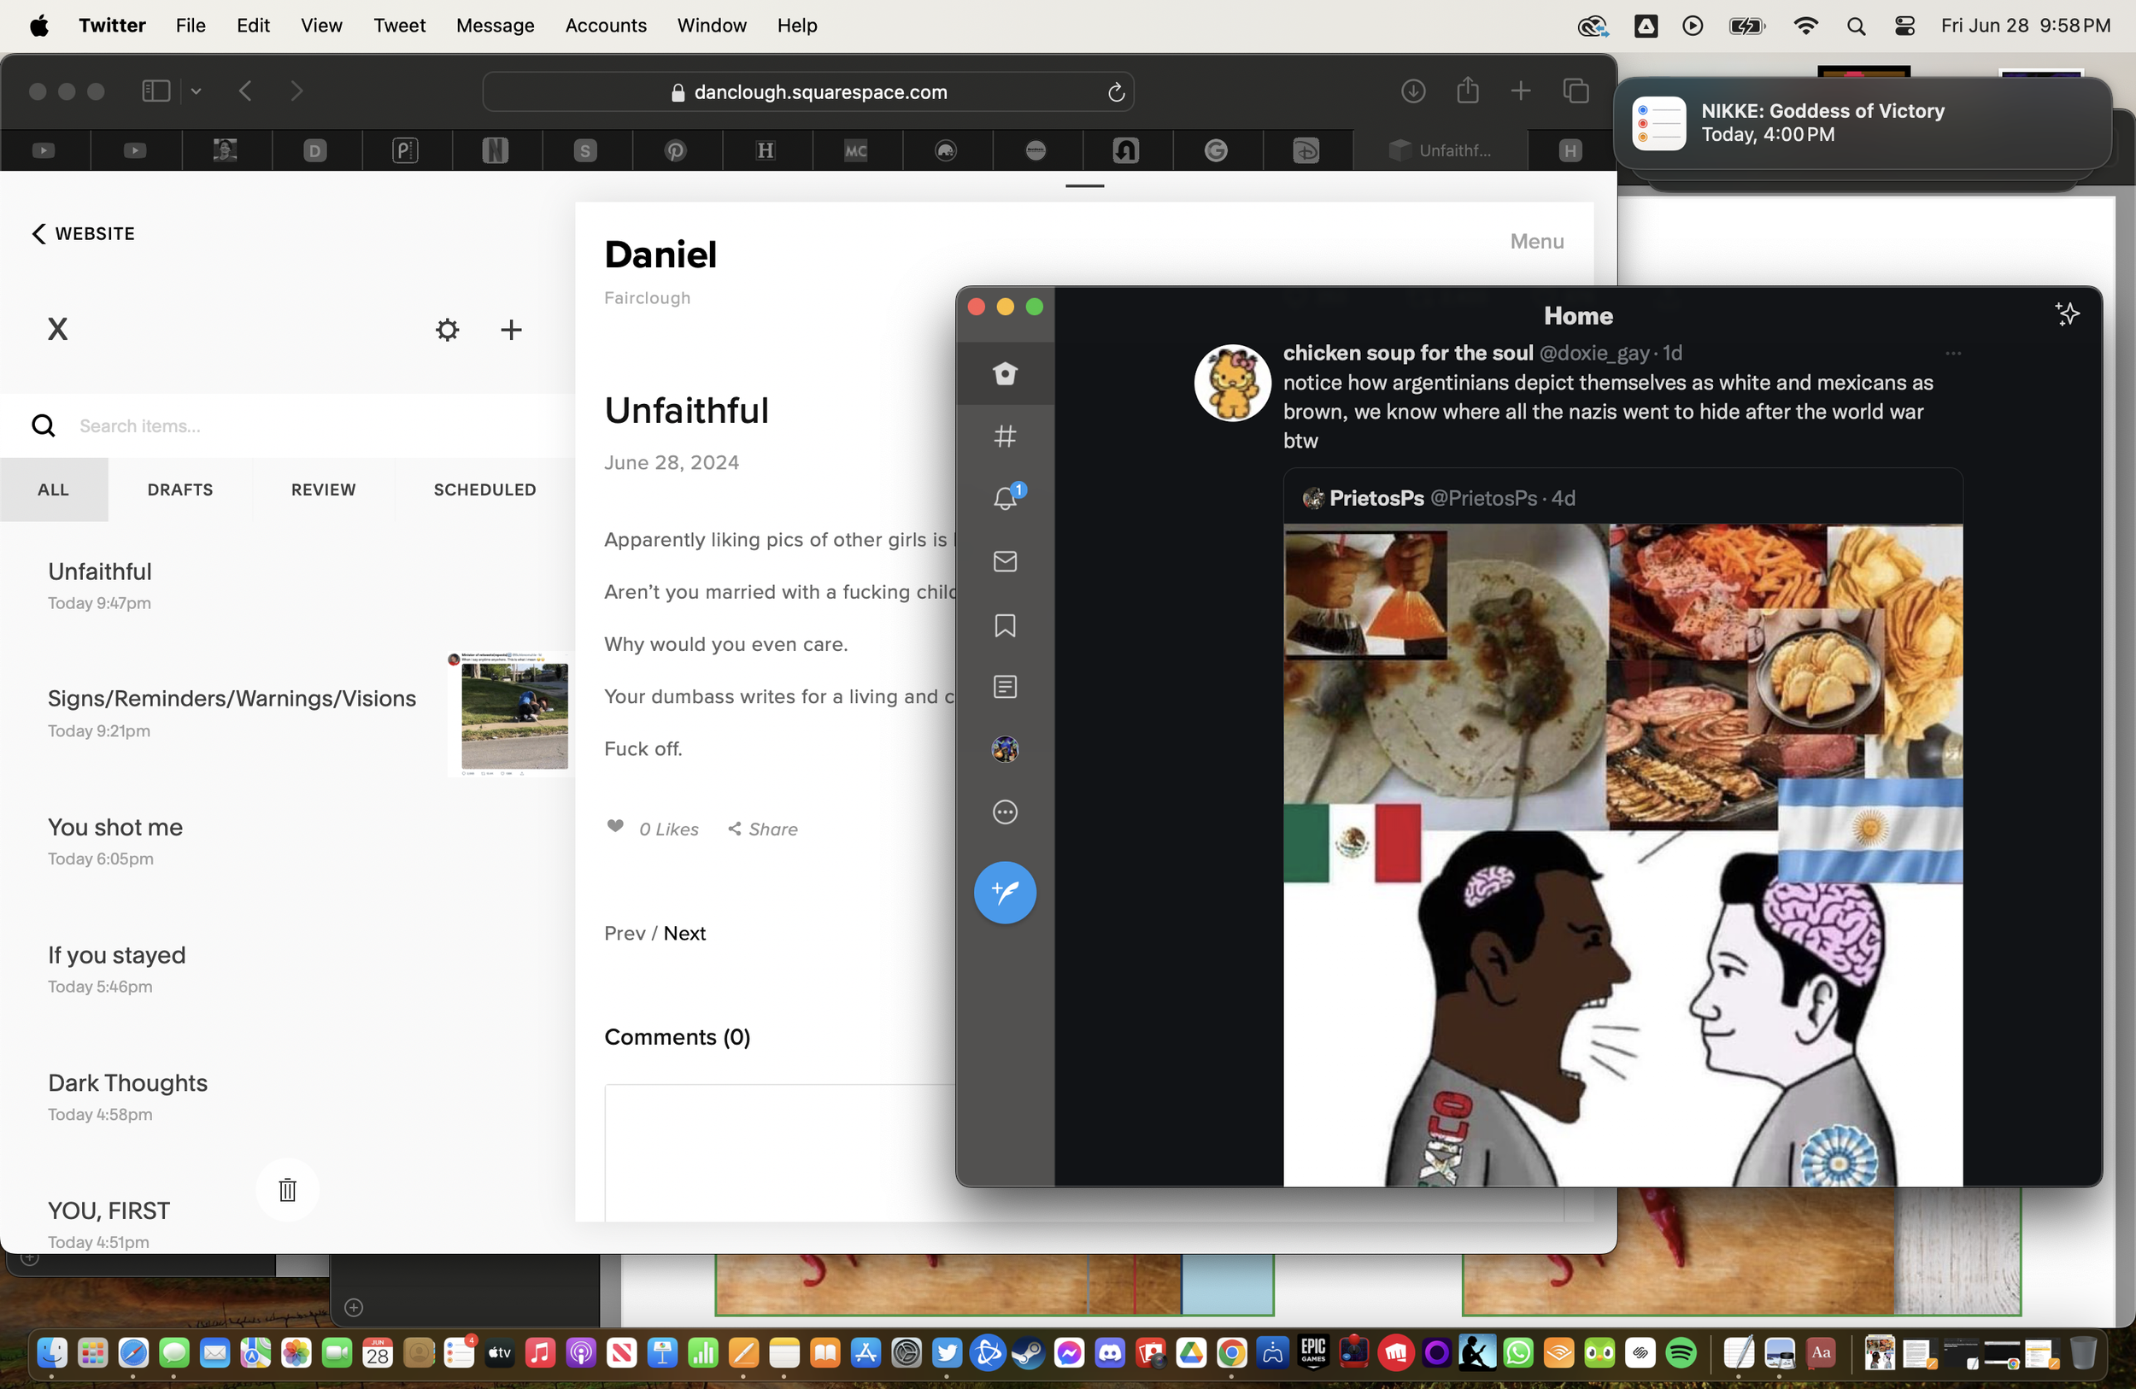This screenshot has height=1389, width=2136.
Task: Open Twitter lists icon
Action: [x=1004, y=687]
